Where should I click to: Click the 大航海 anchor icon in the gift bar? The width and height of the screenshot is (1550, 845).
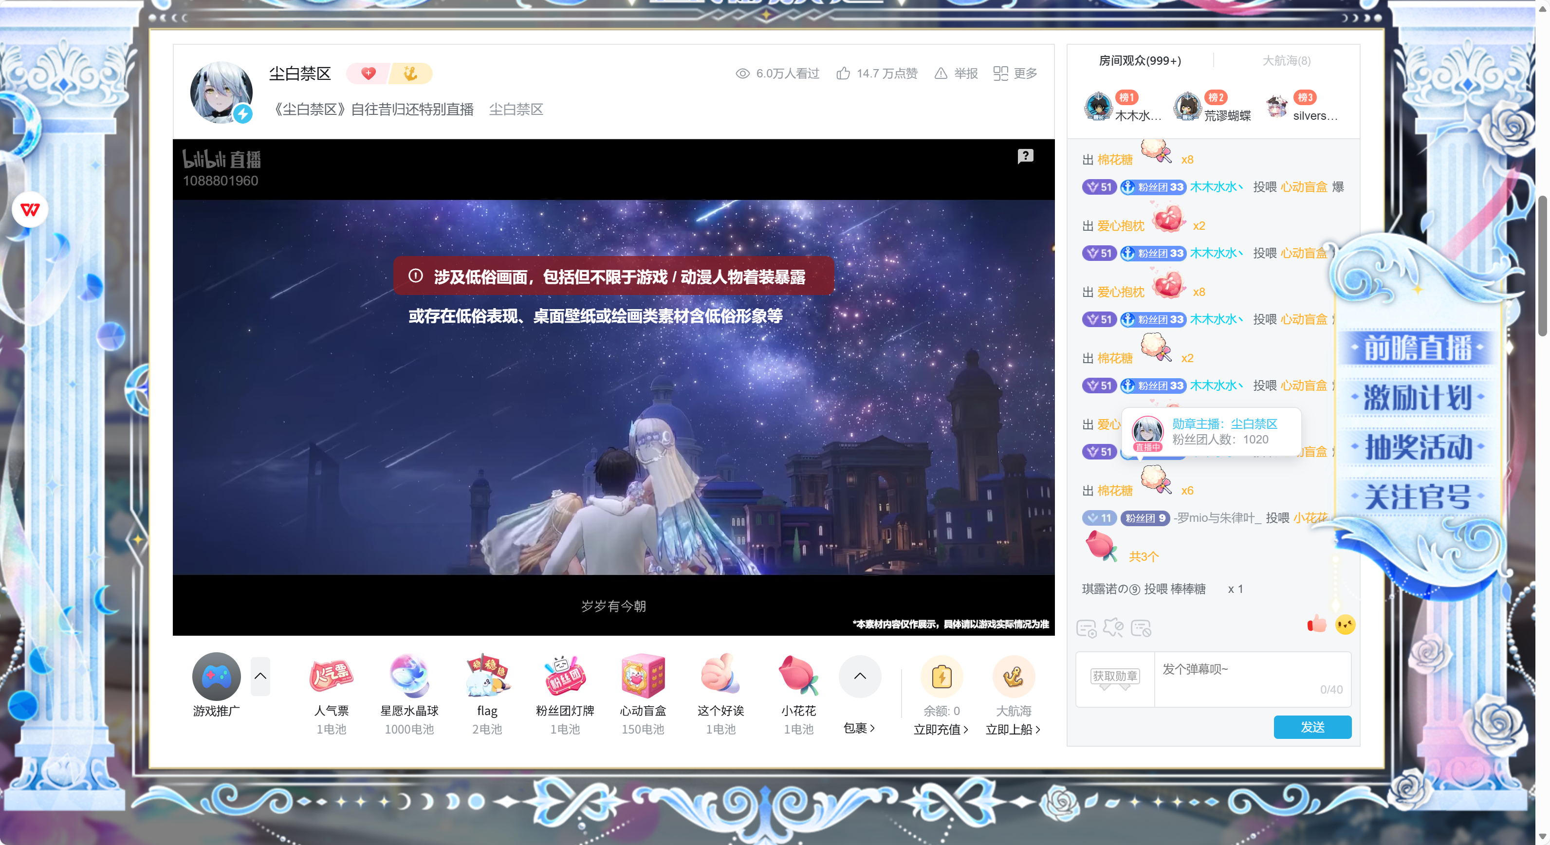click(1013, 677)
